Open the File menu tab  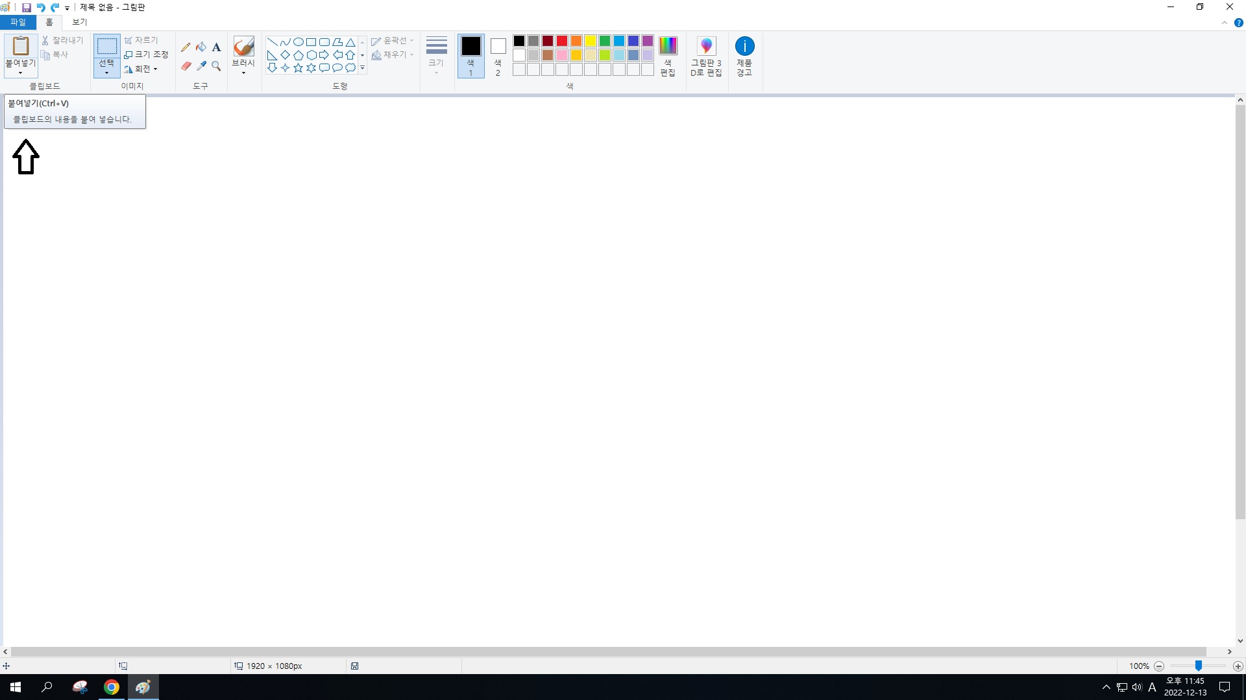coord(18,22)
